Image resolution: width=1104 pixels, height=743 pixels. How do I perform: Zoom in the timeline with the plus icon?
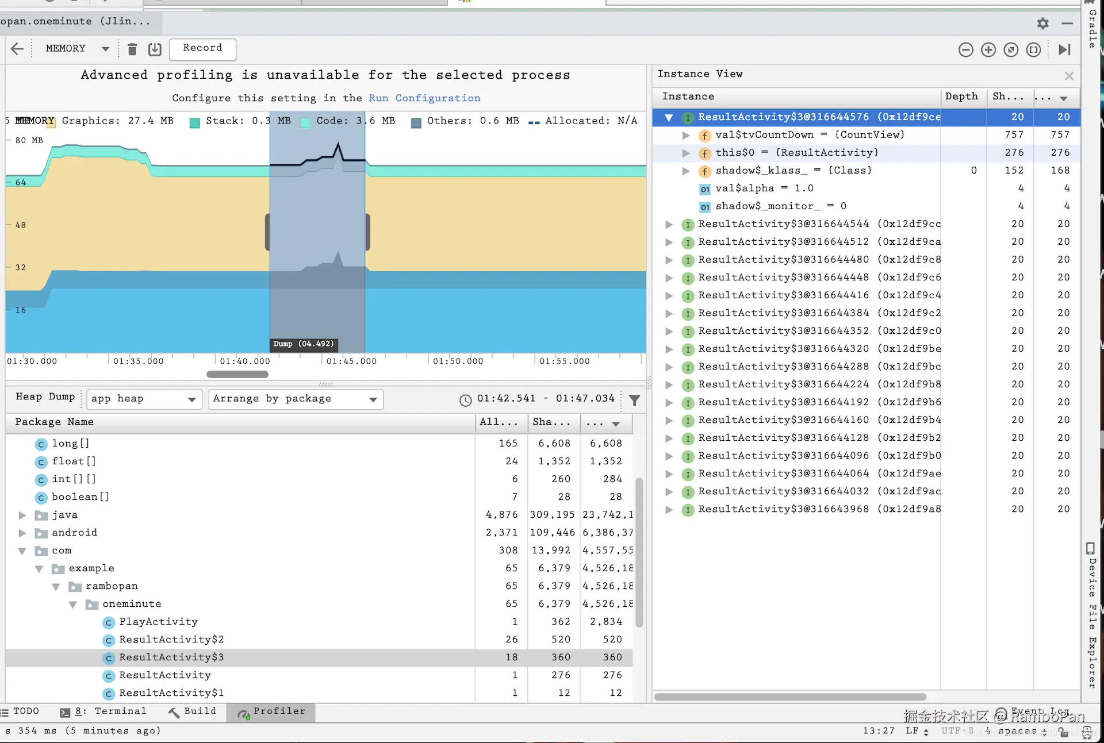click(x=988, y=50)
